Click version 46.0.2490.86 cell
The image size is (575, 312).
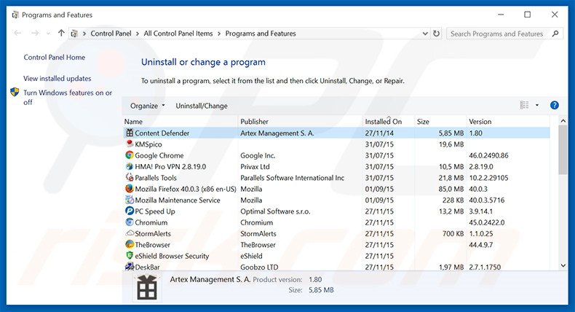(x=488, y=155)
